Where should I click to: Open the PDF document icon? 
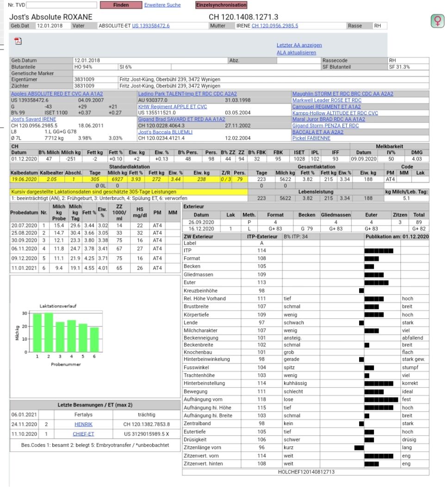pos(19,41)
